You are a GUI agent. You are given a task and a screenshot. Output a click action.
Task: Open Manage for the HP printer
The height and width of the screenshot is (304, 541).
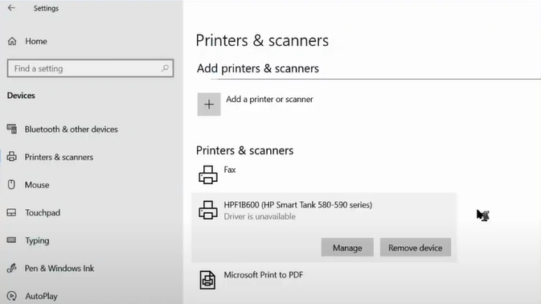(347, 248)
